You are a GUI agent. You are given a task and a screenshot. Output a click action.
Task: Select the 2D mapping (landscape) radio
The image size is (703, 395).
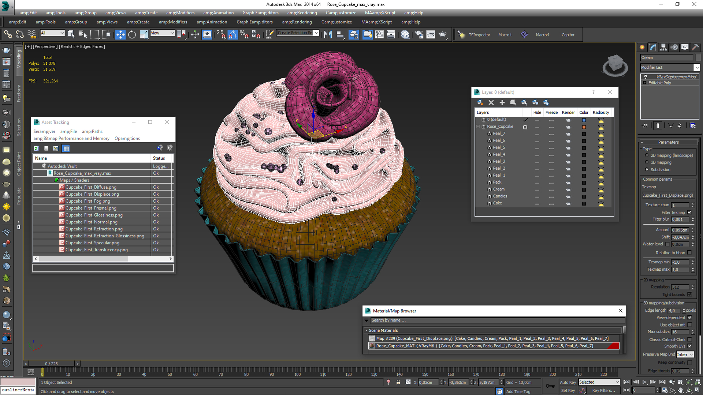click(647, 155)
